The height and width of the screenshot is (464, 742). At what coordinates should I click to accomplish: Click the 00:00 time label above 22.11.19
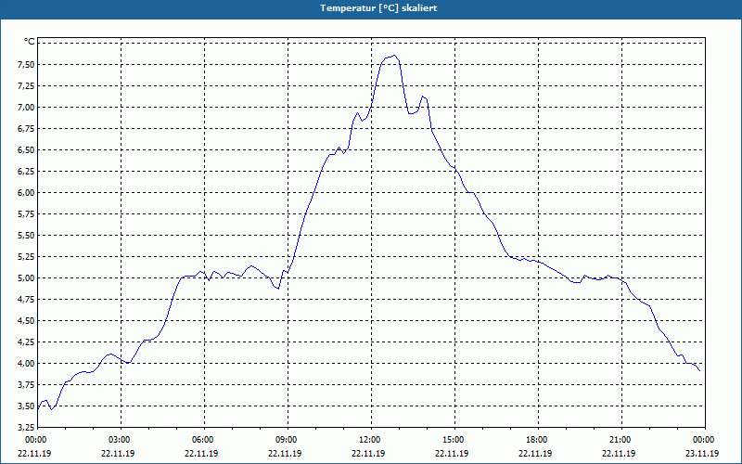tap(35, 440)
